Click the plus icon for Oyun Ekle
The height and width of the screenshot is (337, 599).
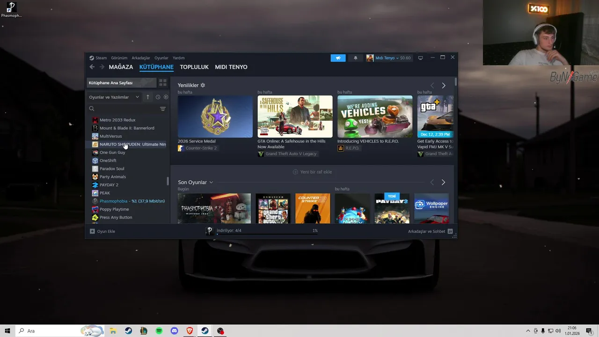click(x=92, y=231)
